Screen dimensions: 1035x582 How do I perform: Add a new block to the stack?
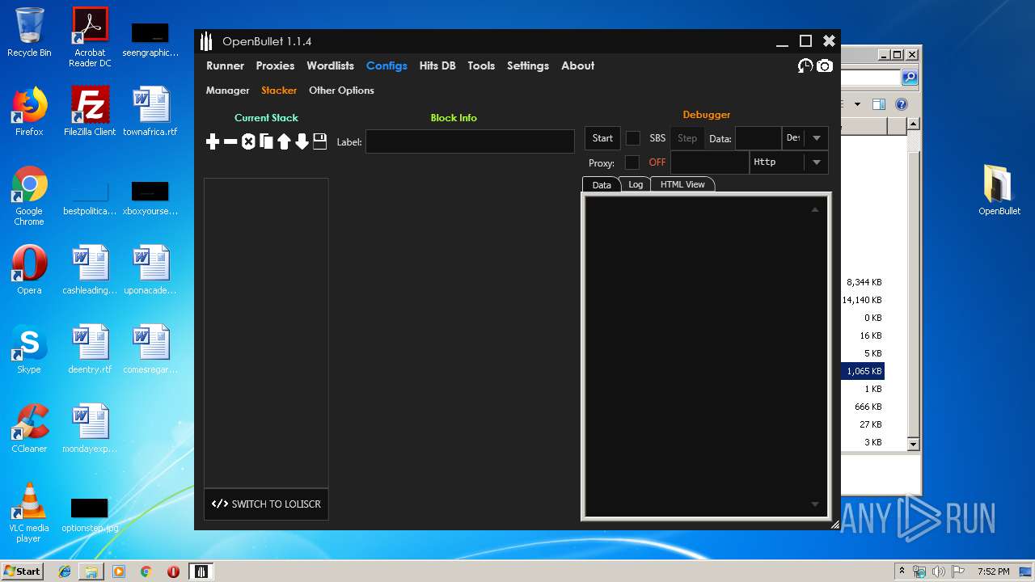pyautogui.click(x=213, y=141)
